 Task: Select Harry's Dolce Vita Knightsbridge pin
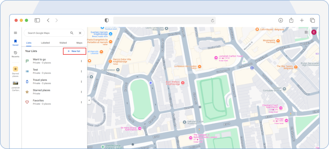coord(110,61)
